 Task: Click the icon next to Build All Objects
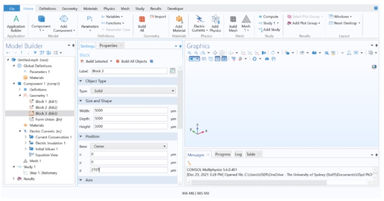(x=151, y=61)
